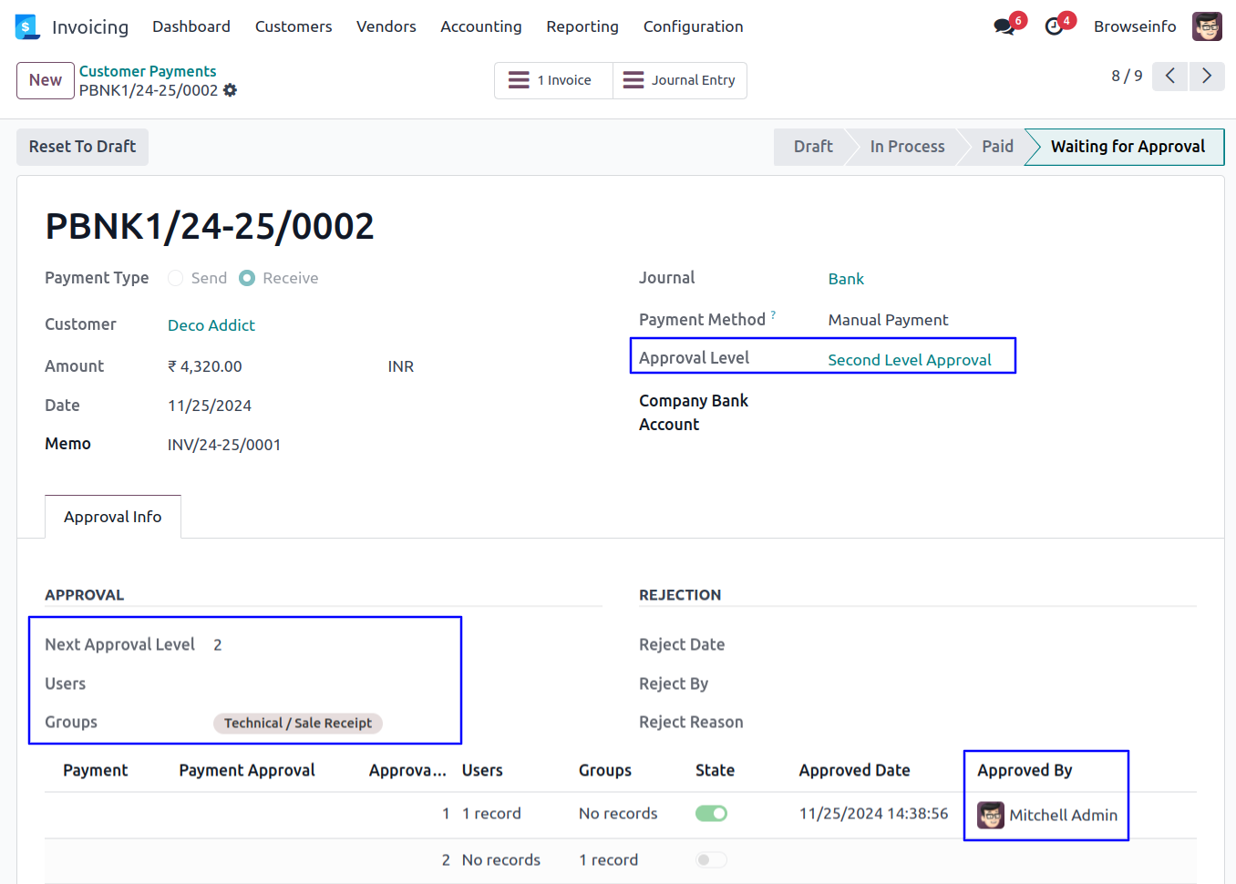Image resolution: width=1236 pixels, height=884 pixels.
Task: Select the Receive payment type radio
Action: (x=247, y=278)
